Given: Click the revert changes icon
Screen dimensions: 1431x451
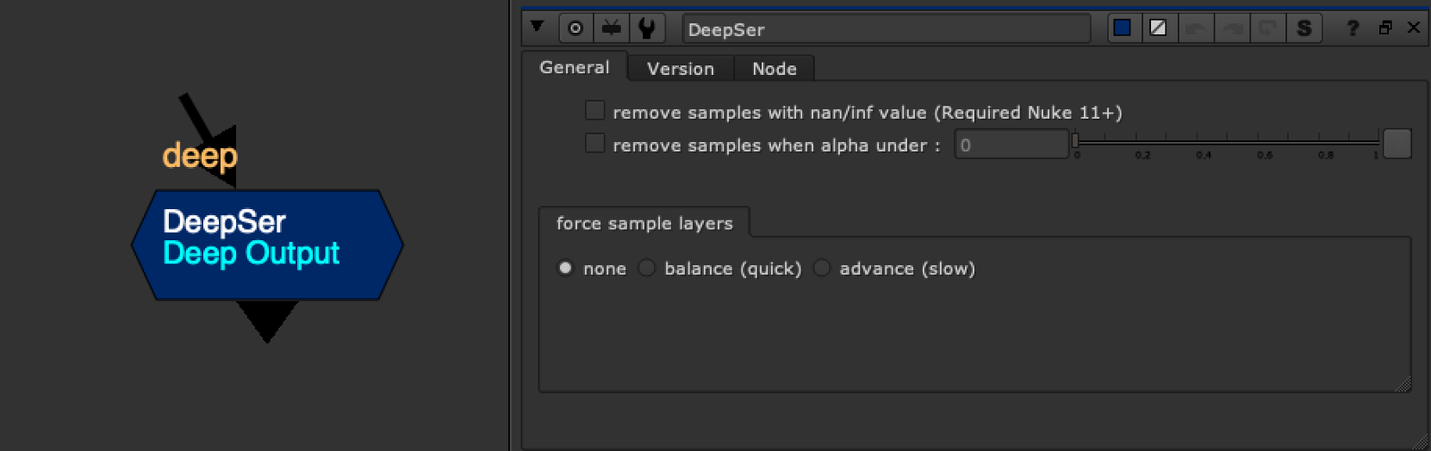Looking at the screenshot, I should pos(1268,29).
